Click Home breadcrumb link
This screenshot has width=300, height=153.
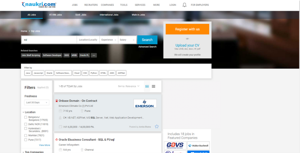click(24, 31)
